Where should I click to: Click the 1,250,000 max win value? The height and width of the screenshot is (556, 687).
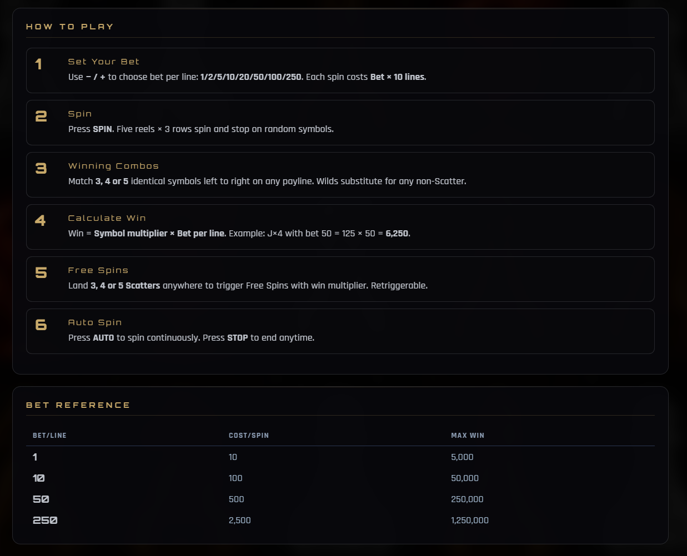pyautogui.click(x=470, y=520)
